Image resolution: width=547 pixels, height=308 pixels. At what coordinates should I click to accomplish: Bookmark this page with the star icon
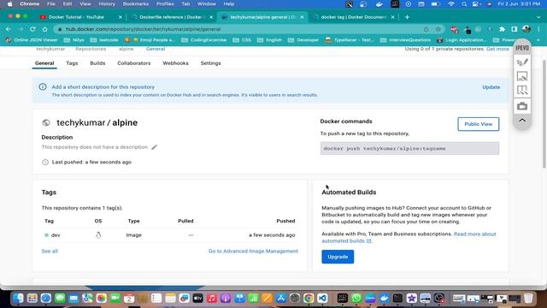coord(438,29)
